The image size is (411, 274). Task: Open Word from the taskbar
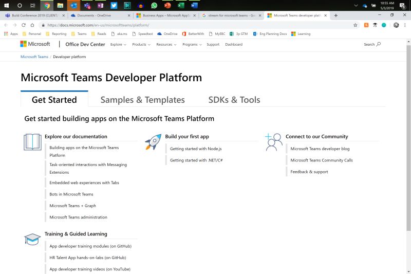[194, 5]
